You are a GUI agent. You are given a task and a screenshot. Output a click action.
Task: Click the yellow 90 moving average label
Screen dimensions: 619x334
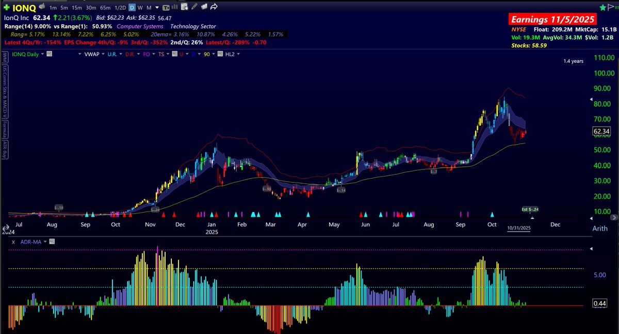click(206, 54)
